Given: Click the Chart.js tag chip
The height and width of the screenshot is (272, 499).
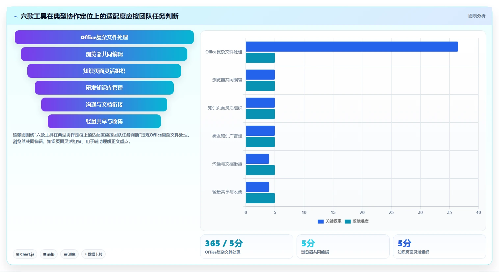Looking at the screenshot, I should 25,254.
